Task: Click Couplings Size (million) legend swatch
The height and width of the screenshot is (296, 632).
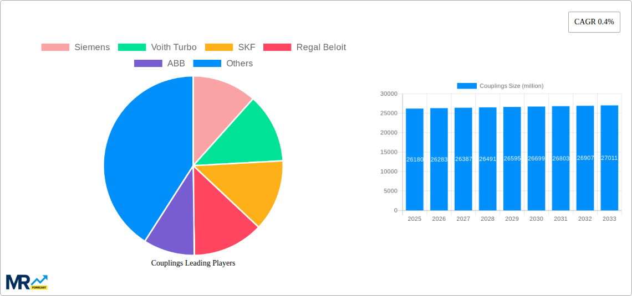Action: click(x=467, y=86)
